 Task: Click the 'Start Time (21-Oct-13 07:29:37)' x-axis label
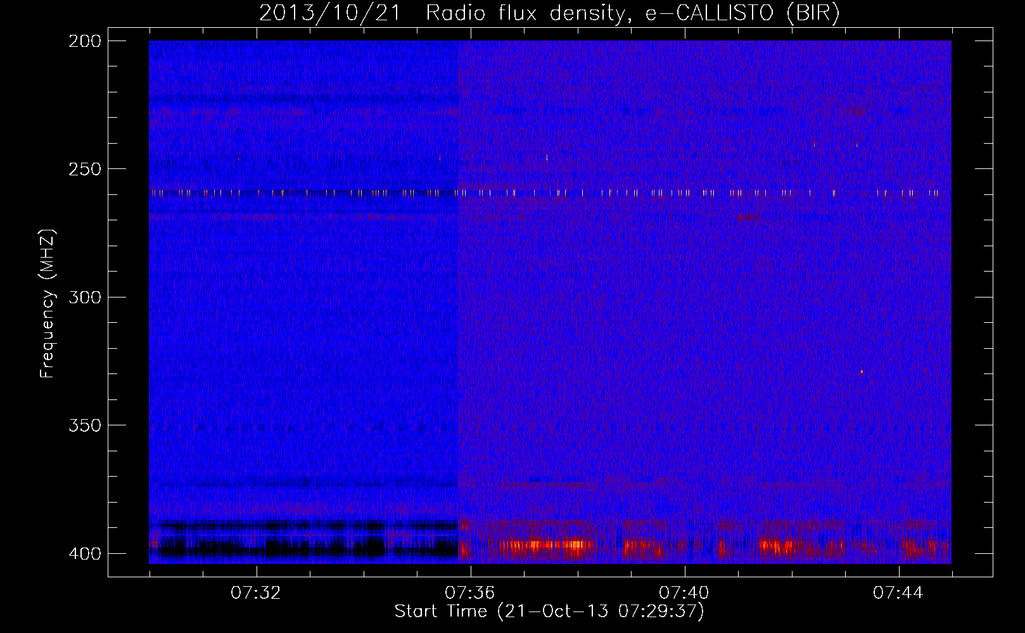pyautogui.click(x=549, y=611)
